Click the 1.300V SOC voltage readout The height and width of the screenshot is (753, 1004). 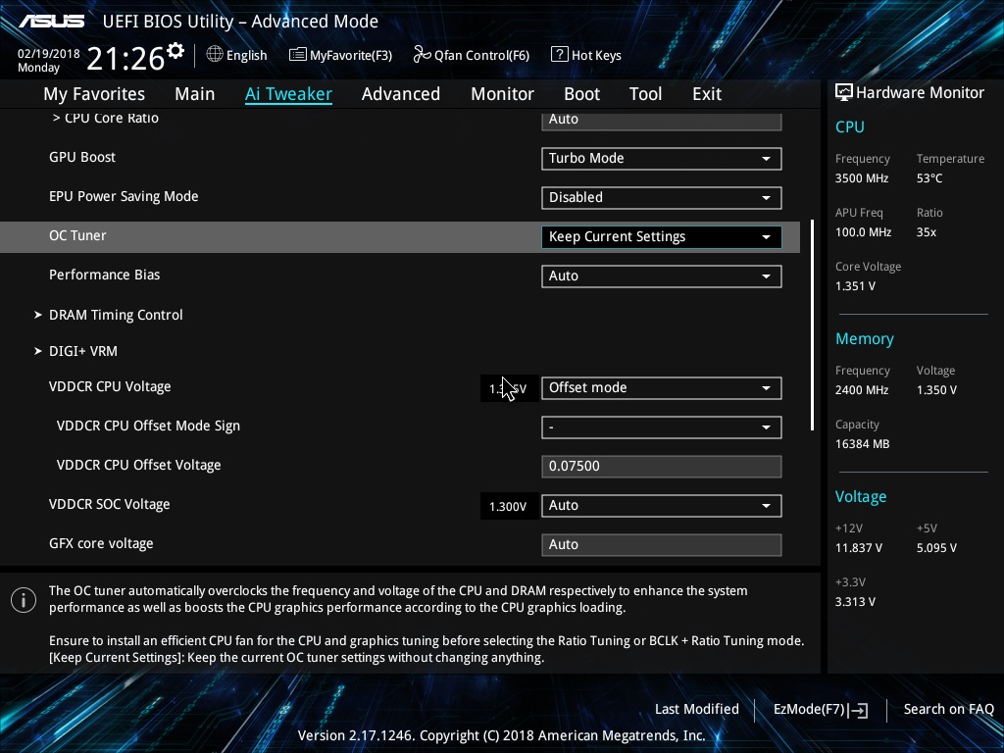pos(508,507)
